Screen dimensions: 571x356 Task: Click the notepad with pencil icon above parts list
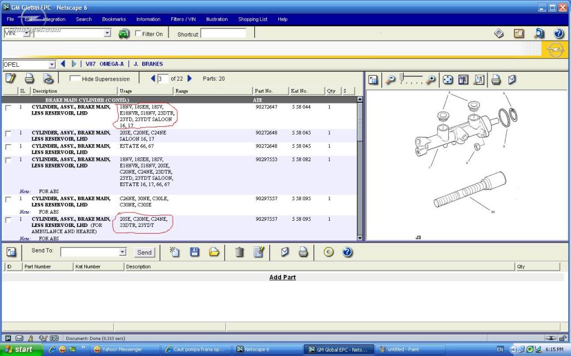tap(11, 78)
